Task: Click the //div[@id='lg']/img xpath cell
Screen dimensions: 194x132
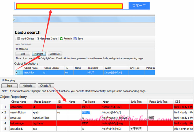Action: 115,123
